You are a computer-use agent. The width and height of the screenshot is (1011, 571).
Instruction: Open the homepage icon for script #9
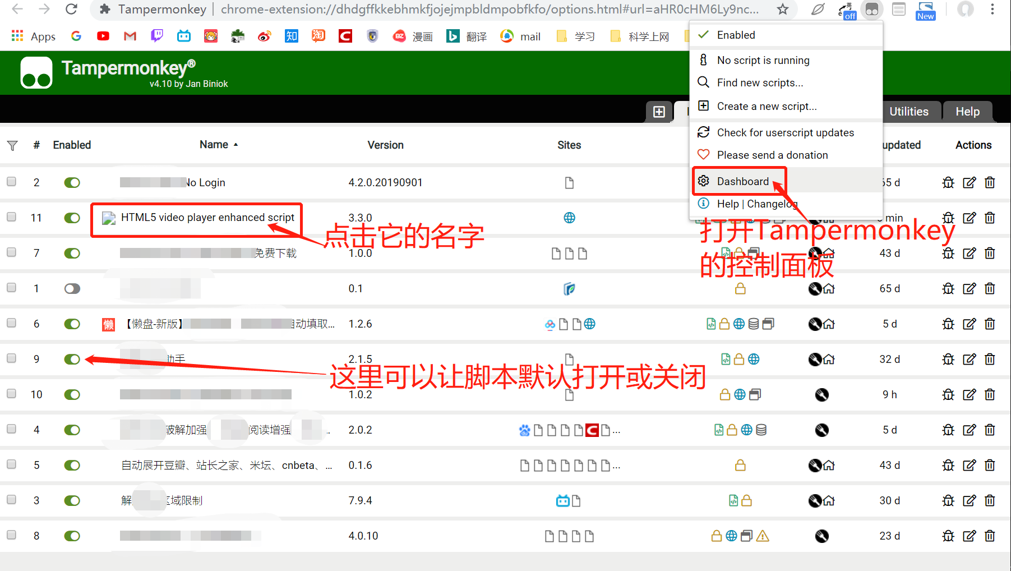tap(829, 359)
